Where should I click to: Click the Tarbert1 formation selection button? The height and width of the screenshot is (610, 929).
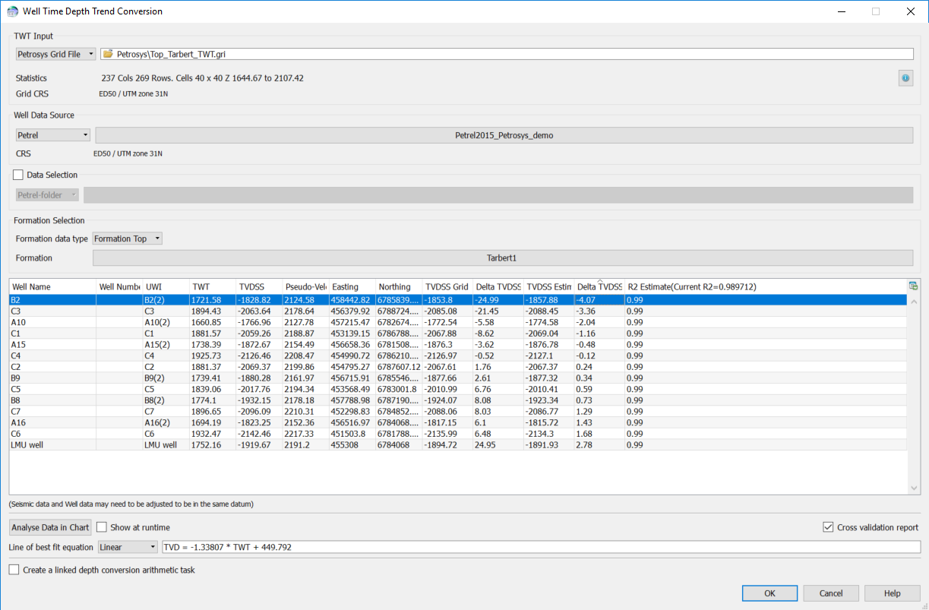click(502, 258)
